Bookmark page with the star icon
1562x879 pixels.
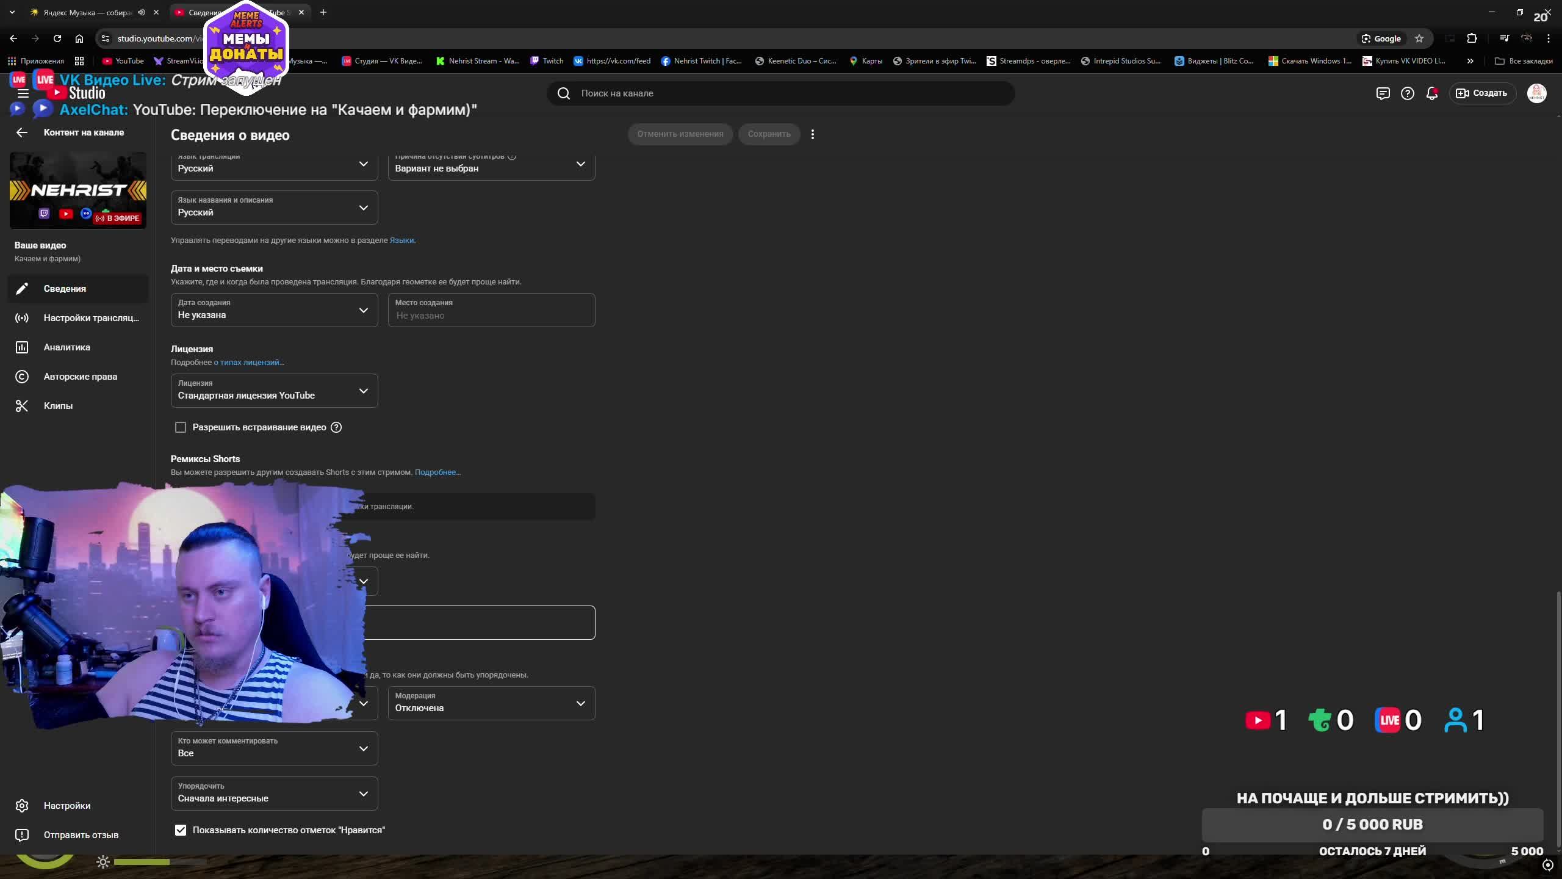point(1419,38)
